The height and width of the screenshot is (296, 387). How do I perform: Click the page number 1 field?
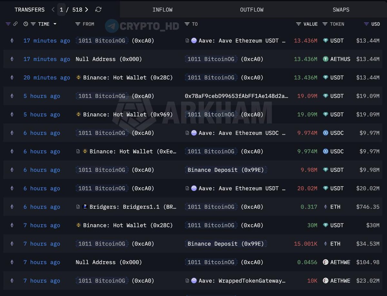click(61, 10)
